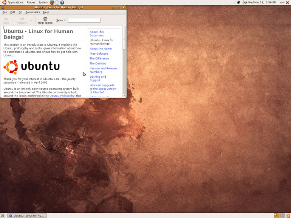Click the Search input field
291x218 pixels.
84,20
